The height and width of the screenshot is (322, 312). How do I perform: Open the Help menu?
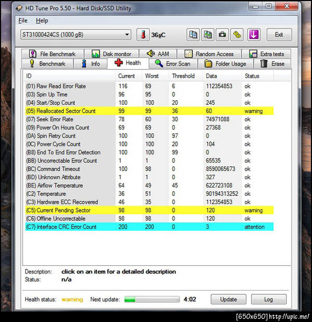pos(42,20)
